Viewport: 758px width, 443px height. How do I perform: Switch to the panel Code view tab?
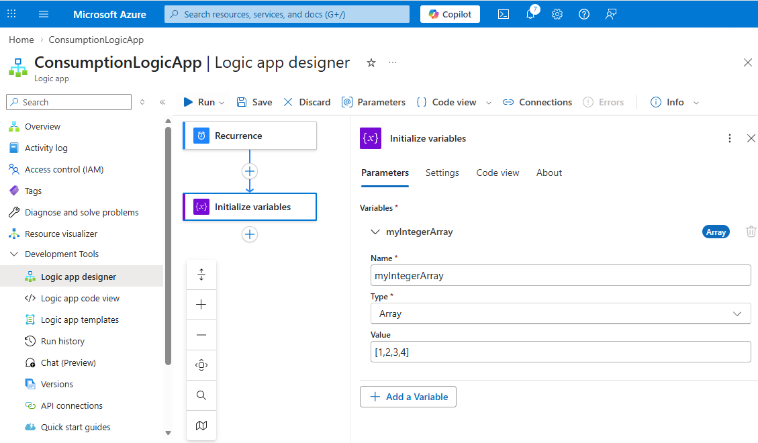[498, 173]
